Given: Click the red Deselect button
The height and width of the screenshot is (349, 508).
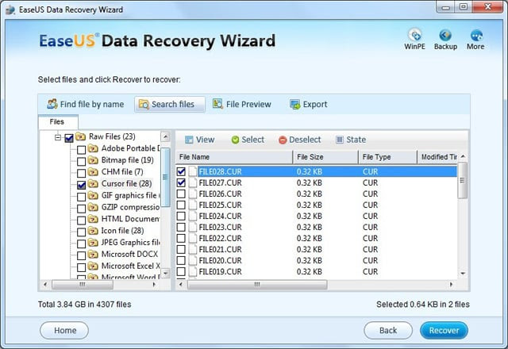Looking at the screenshot, I should [x=300, y=140].
